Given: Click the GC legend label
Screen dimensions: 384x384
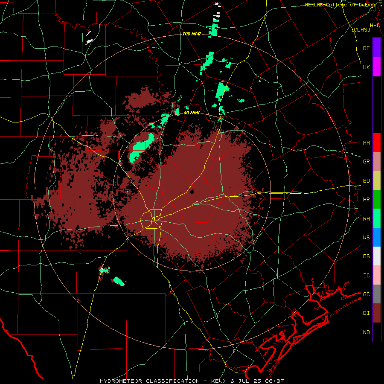Looking at the screenshot, I should point(366,294).
